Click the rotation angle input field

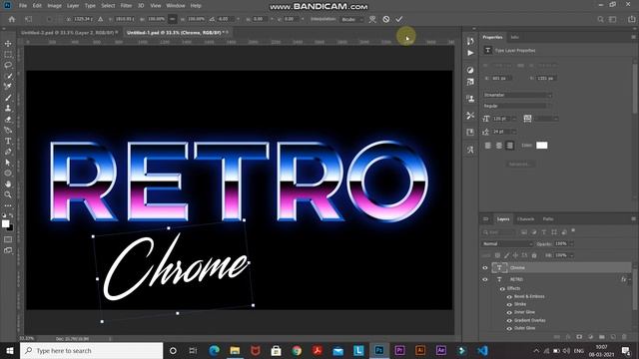[225, 19]
